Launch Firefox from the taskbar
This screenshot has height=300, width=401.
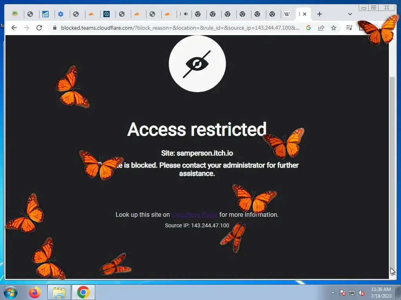tap(35, 292)
